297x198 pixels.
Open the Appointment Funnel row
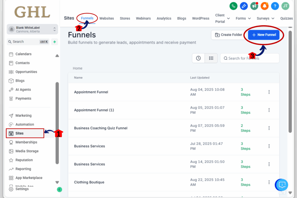173,92
